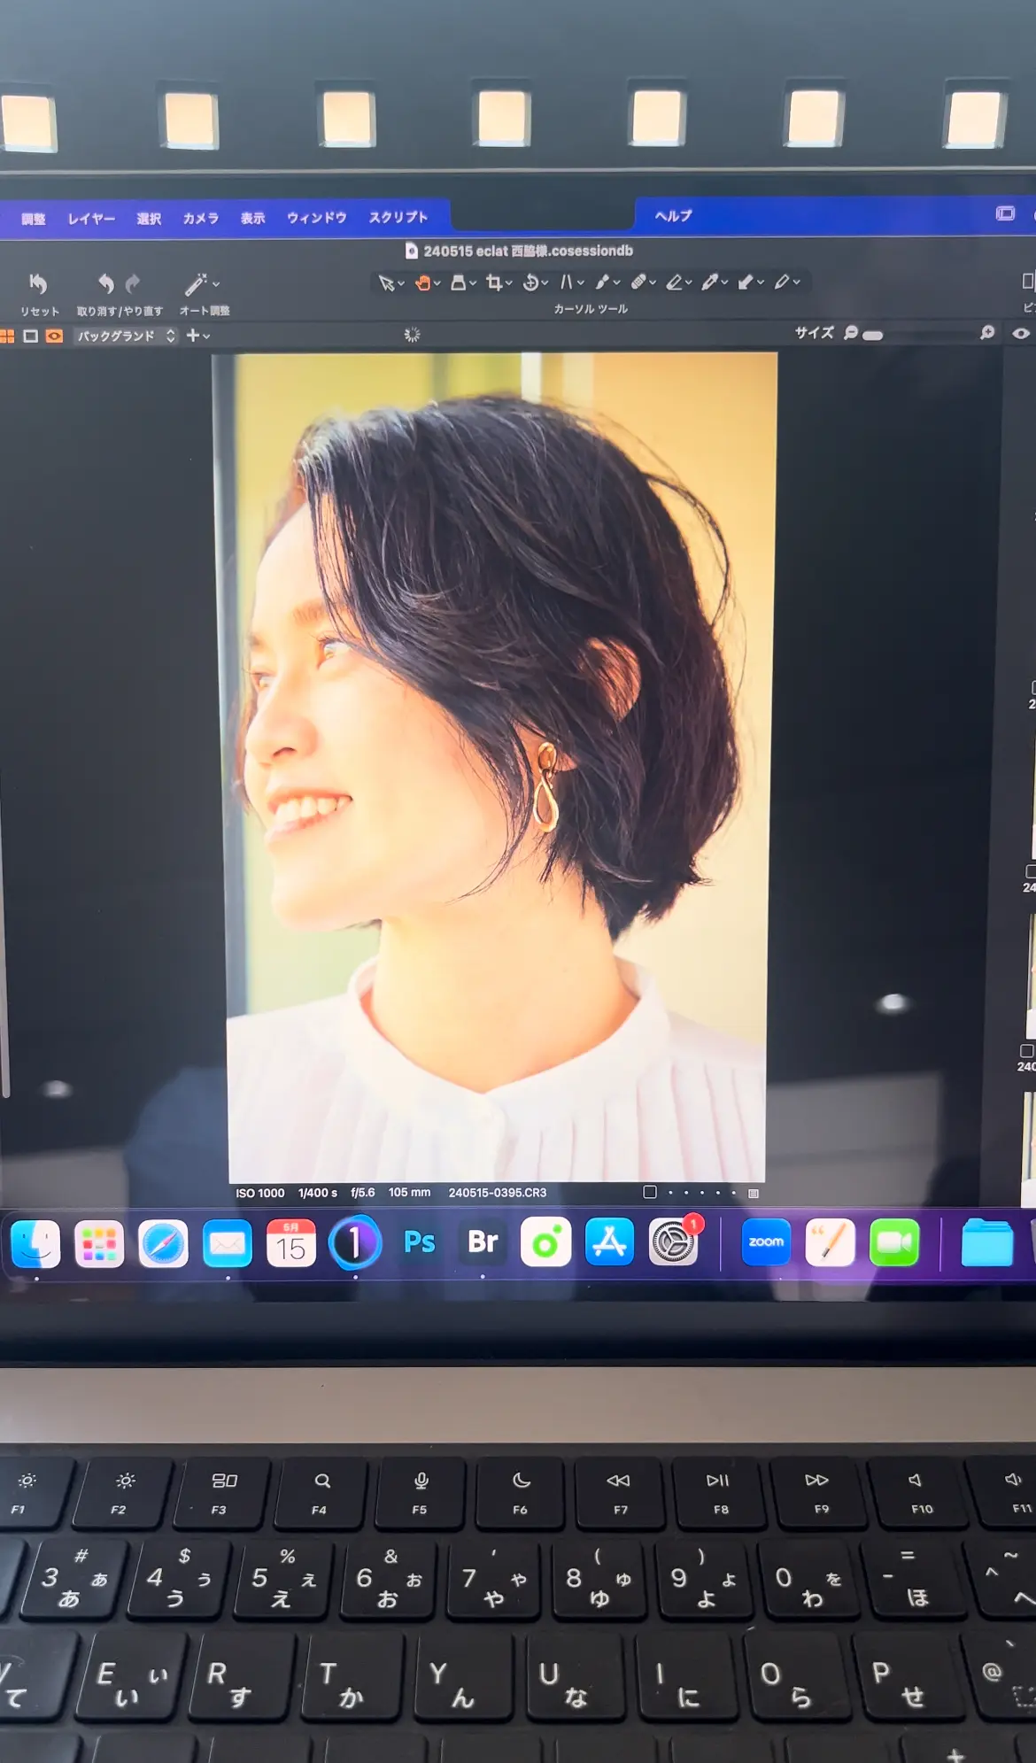Screen dimensions: 1036x1763
Task: Toggle the color tag square under the image
Action: click(x=649, y=1192)
